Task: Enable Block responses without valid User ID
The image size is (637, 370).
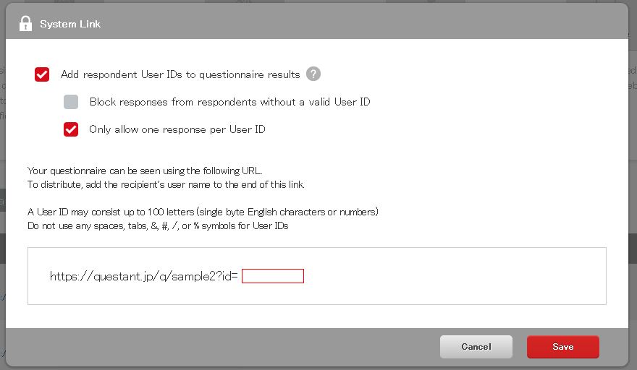Action: pos(71,102)
